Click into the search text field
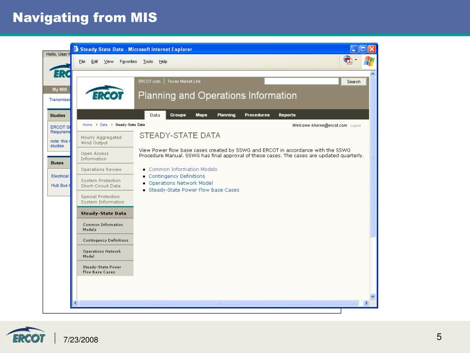Viewport: 470px width, 353px height. tap(302, 81)
